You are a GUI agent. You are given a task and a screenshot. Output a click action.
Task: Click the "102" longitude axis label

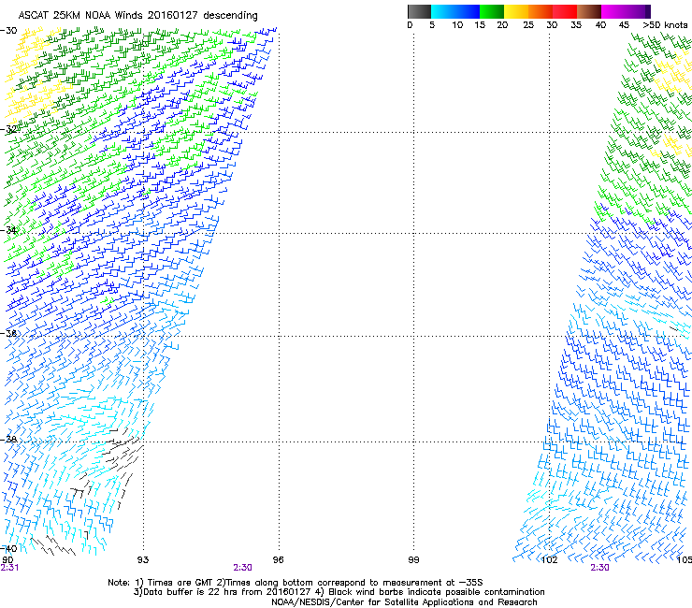click(x=550, y=560)
